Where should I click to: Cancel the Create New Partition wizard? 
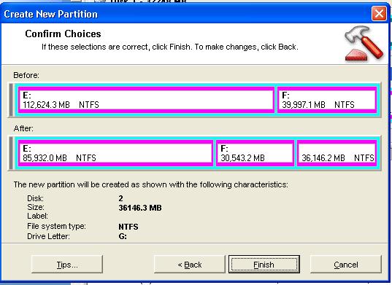coord(346,265)
